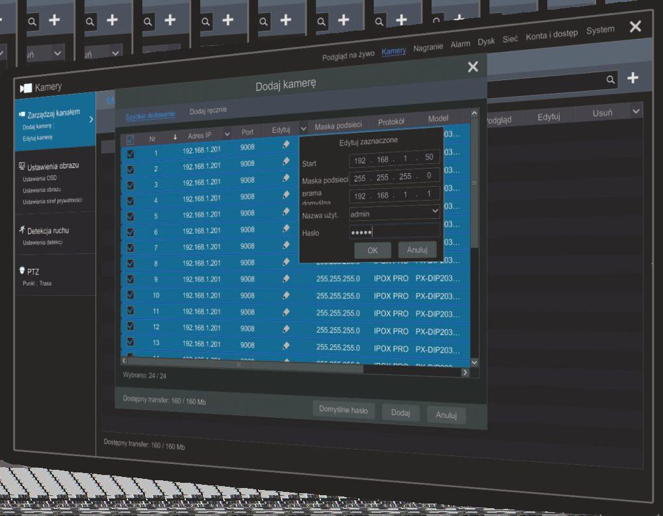Close the Dodaj kamerę dialog with X
This screenshot has height=516, width=663.
pyautogui.click(x=473, y=67)
